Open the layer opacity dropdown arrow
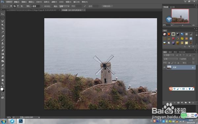198x124 pixels. coord(193,59)
